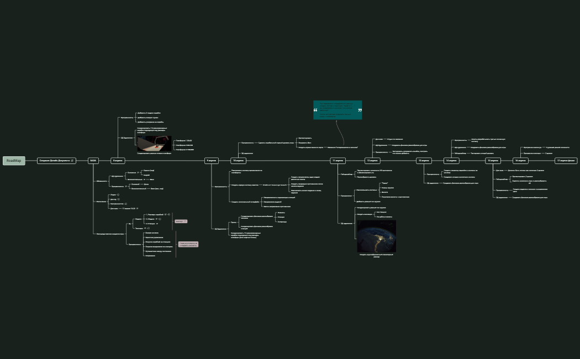Select the "17 апреля финал" node
The width and height of the screenshot is (580, 359).
pos(567,161)
